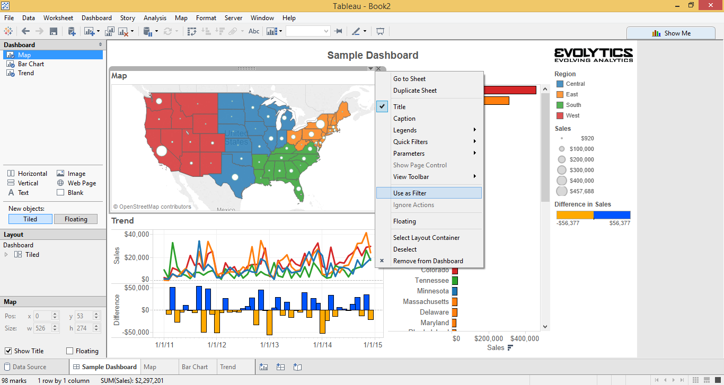Click the New Story icon near sheet tabs
The height and width of the screenshot is (385, 724).
(x=297, y=366)
